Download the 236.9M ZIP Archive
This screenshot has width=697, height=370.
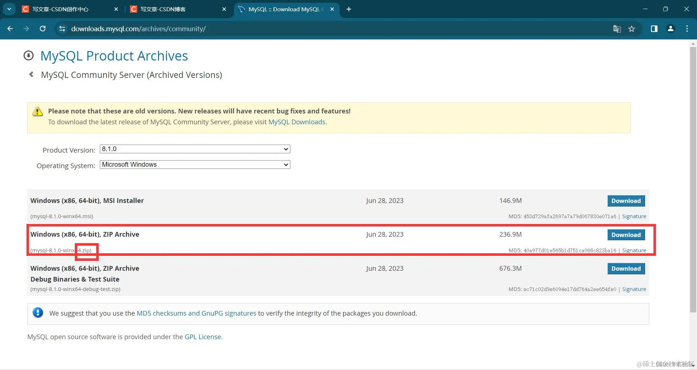(626, 235)
